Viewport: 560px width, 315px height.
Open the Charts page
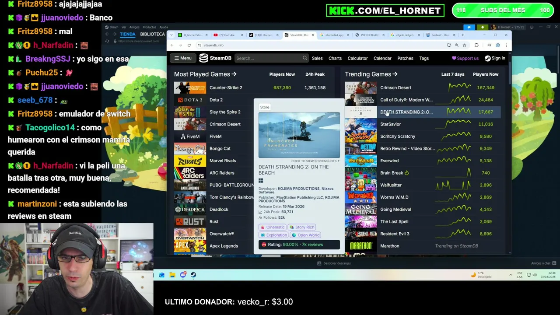click(335, 58)
